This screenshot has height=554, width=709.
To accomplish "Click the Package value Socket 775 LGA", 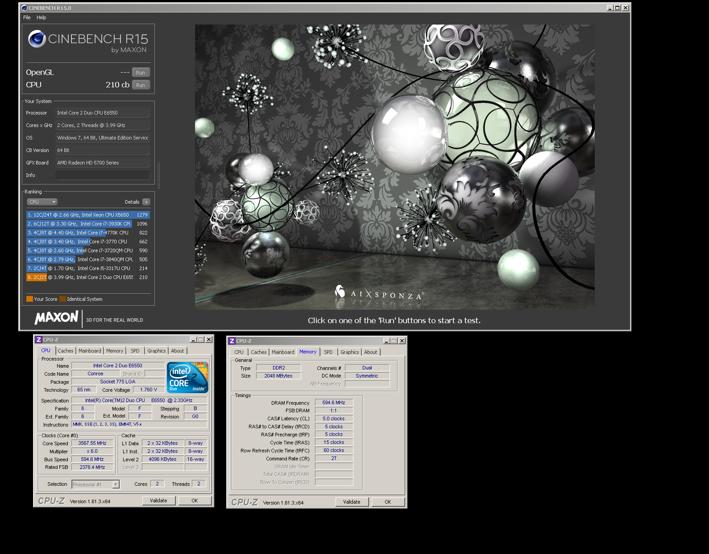I will [118, 382].
